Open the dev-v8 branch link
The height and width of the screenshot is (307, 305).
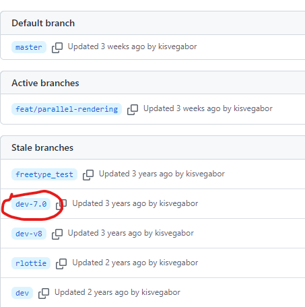tap(29, 234)
